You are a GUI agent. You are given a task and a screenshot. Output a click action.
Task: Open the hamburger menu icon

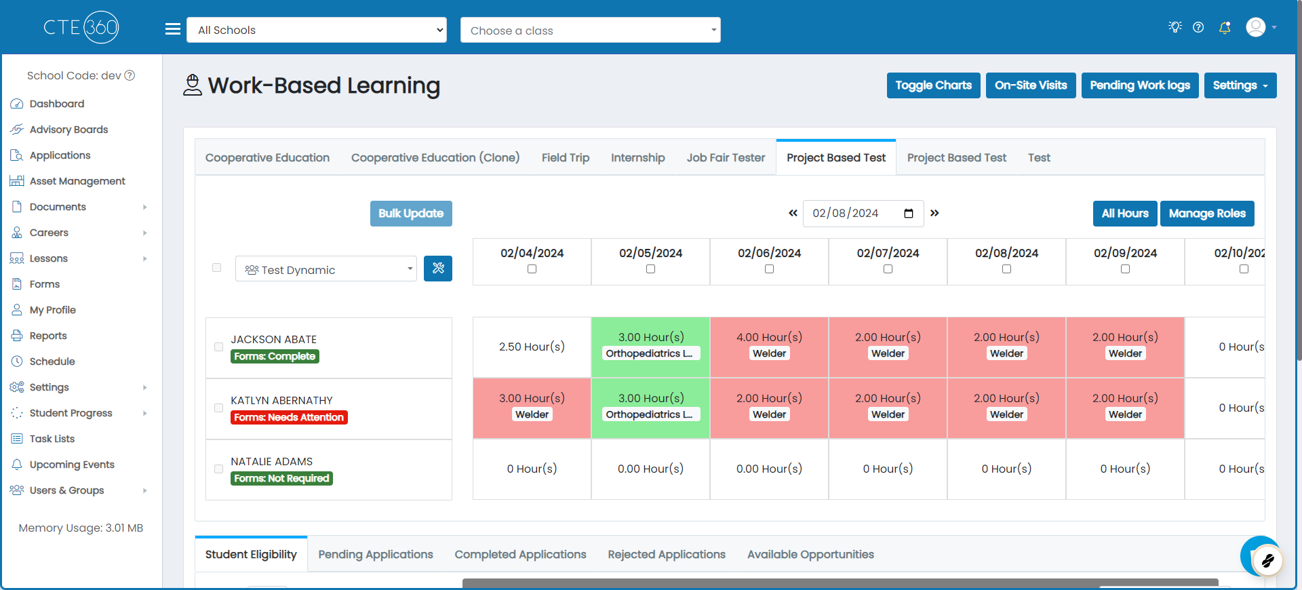173,29
